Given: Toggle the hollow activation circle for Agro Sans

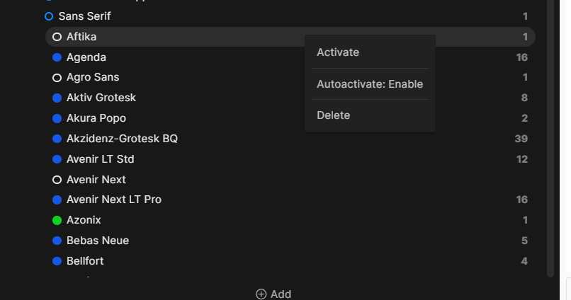Looking at the screenshot, I should tap(57, 78).
